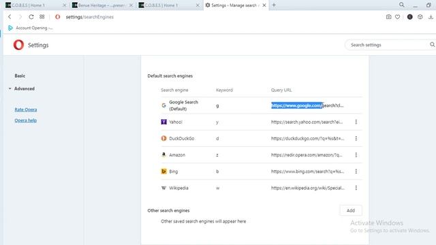Click the Opera Settings logo
Viewport: 436px width, 245px height.
(x=18, y=45)
